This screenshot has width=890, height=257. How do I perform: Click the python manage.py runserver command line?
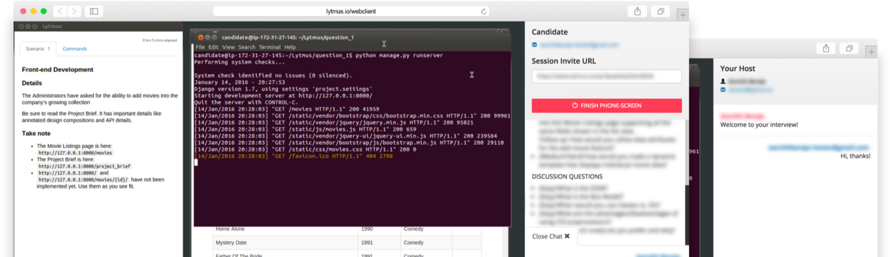tap(318, 56)
